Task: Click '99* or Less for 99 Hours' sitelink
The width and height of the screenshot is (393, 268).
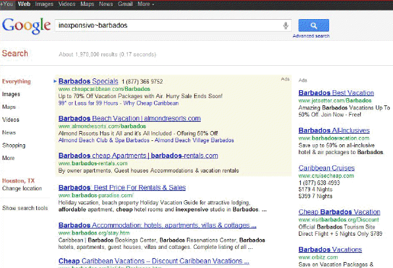Action: coord(88,103)
